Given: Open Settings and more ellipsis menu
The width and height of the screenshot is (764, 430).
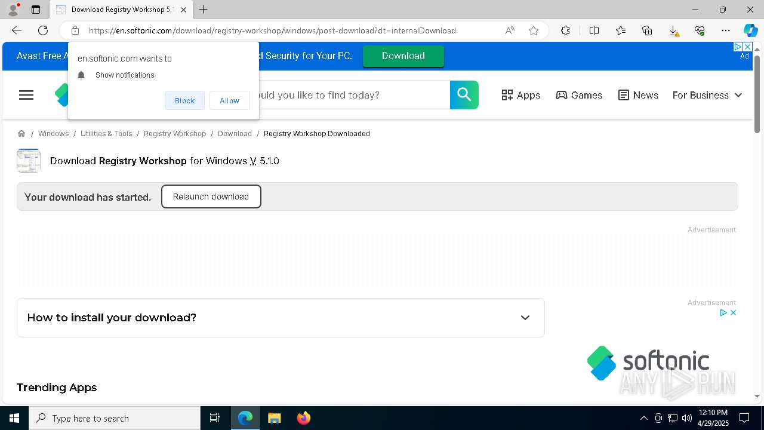Looking at the screenshot, I should [726, 30].
